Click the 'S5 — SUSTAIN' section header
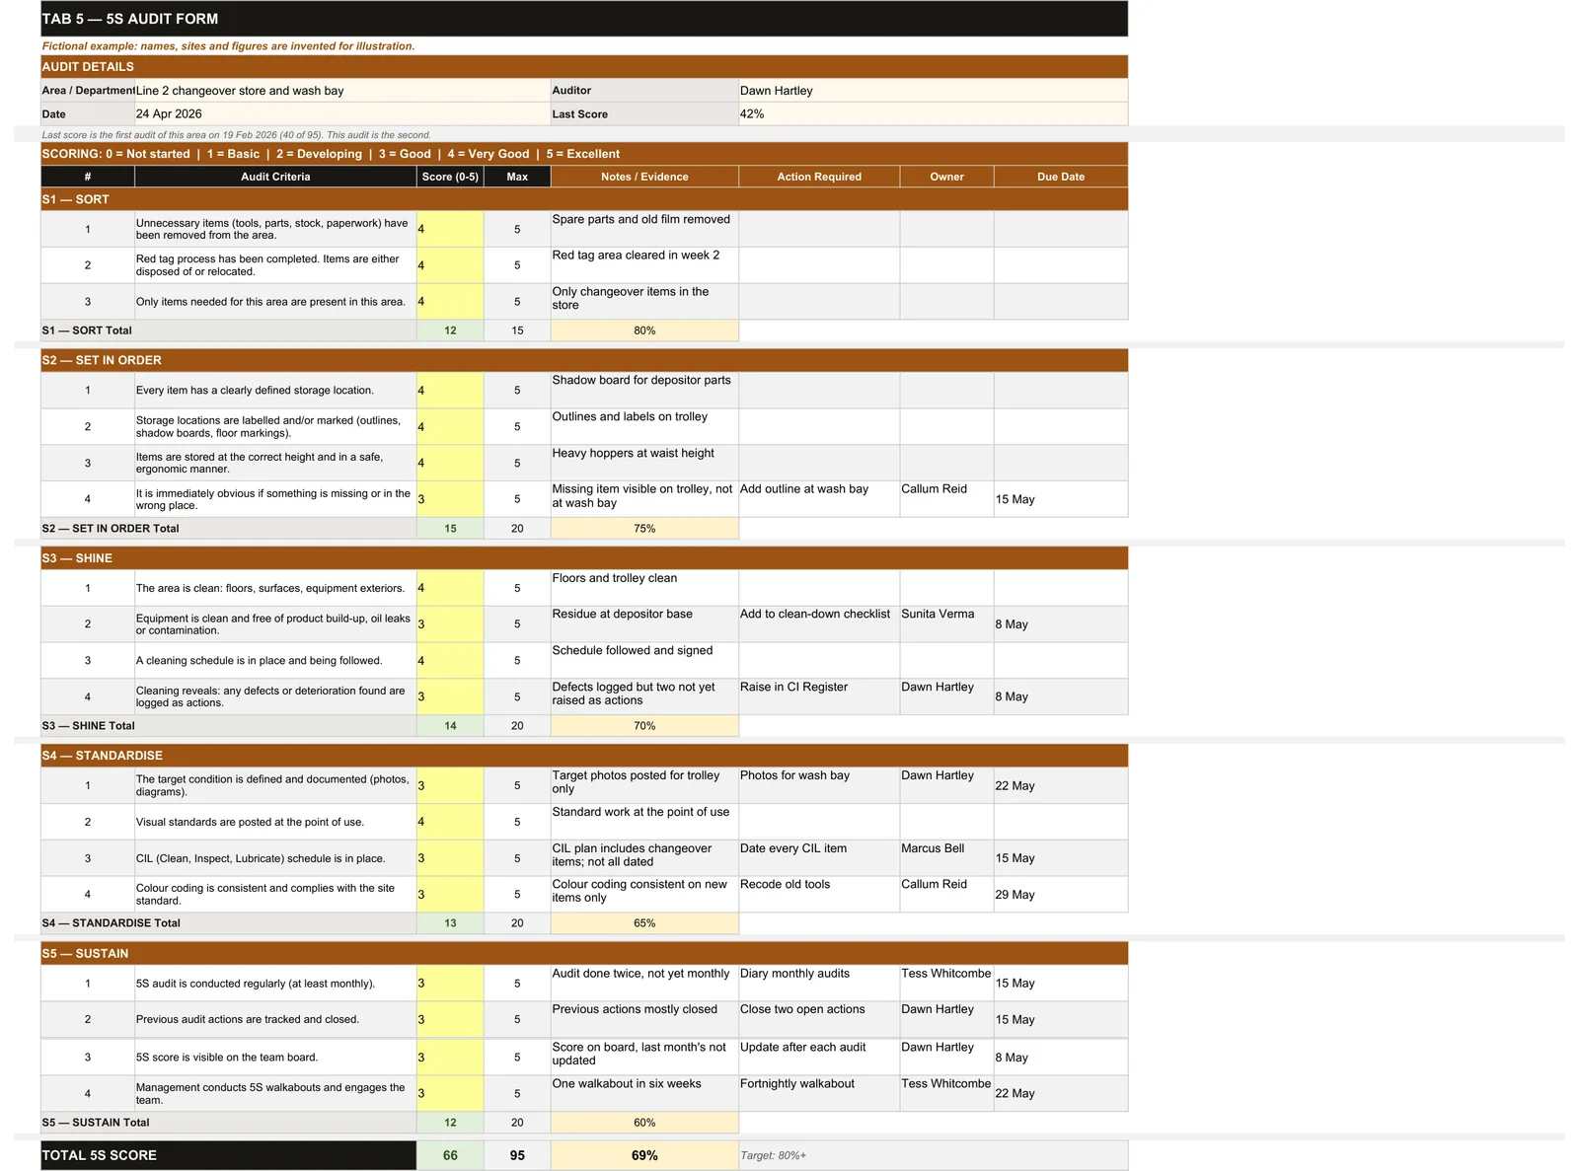1579x1171 pixels. pos(584,954)
